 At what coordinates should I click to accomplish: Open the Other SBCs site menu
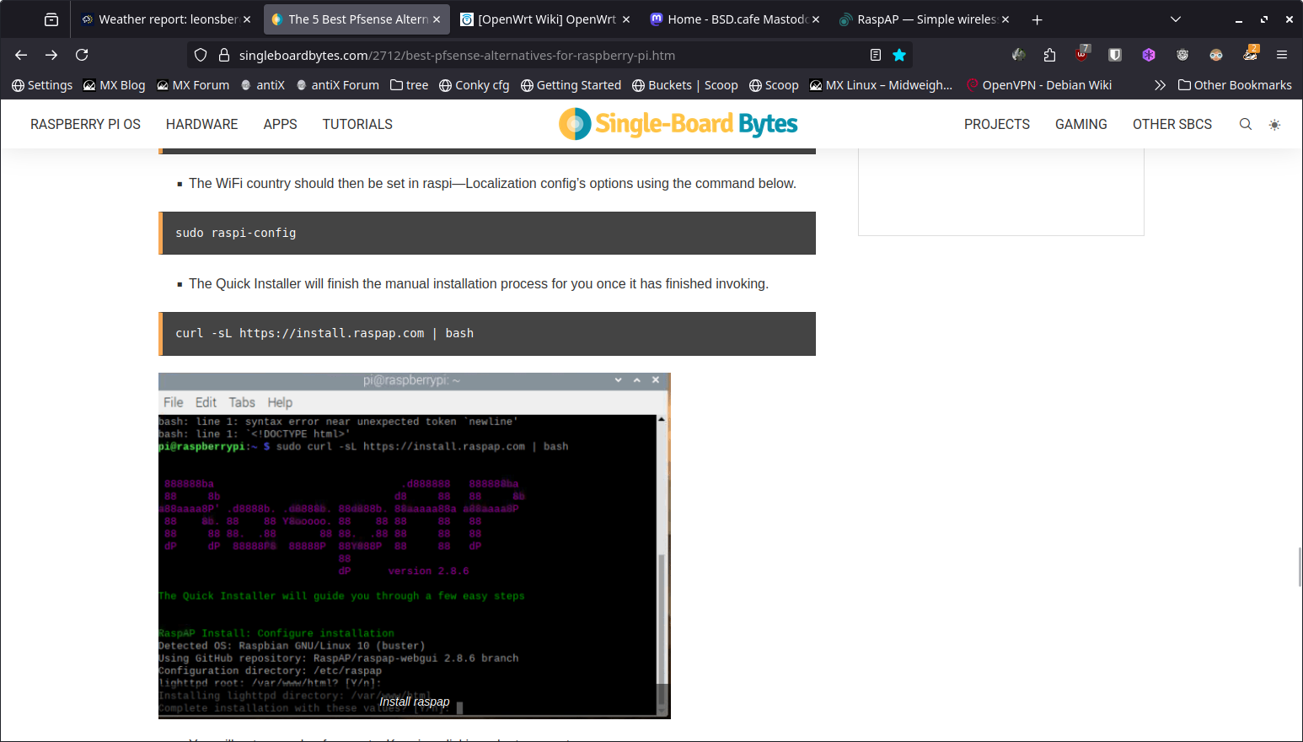(1172, 124)
